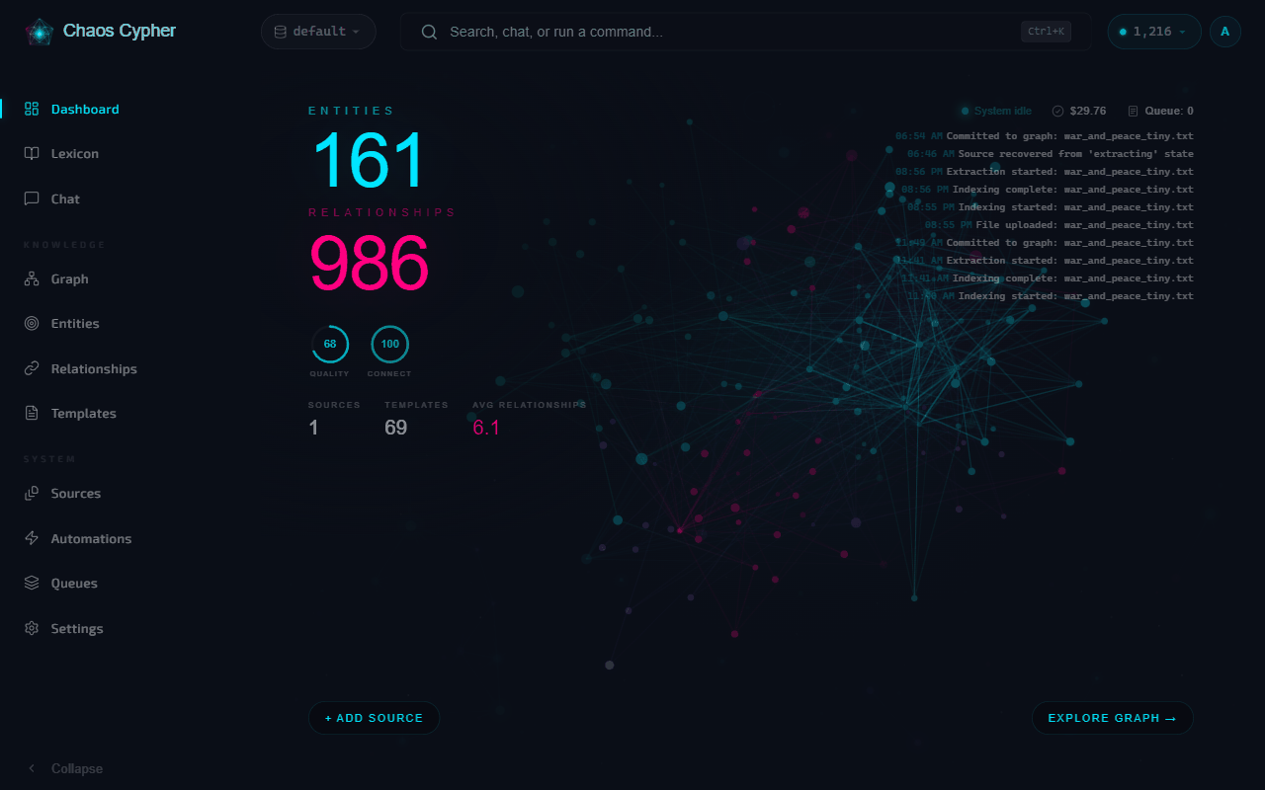Click the Lexicon book icon
1265x790 pixels.
coord(32,153)
